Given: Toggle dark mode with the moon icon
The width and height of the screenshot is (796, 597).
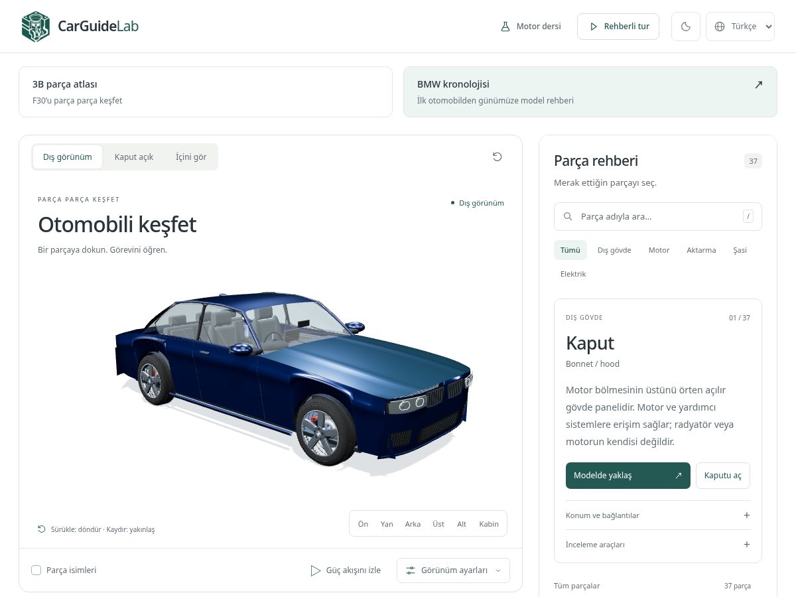Looking at the screenshot, I should click(x=686, y=27).
